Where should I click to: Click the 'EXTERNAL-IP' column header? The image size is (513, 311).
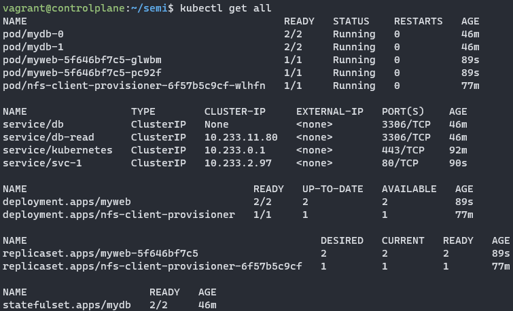(x=330, y=111)
